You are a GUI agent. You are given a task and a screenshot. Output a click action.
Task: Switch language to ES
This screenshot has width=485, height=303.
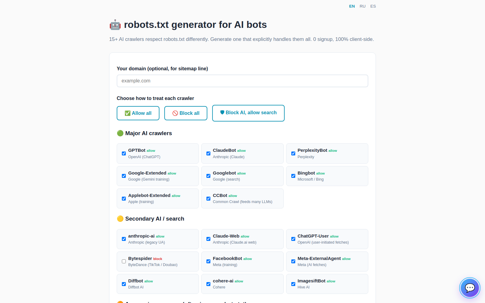tap(373, 6)
